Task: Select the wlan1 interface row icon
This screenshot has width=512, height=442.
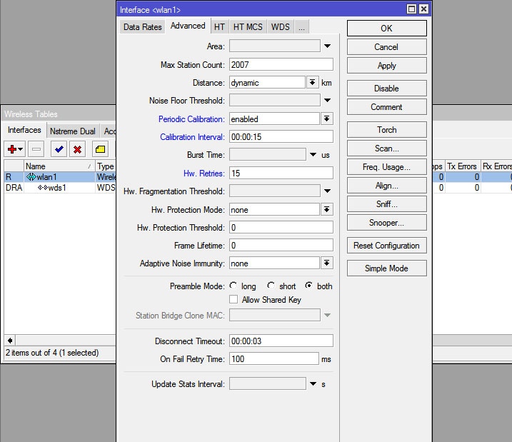Action: pos(31,177)
